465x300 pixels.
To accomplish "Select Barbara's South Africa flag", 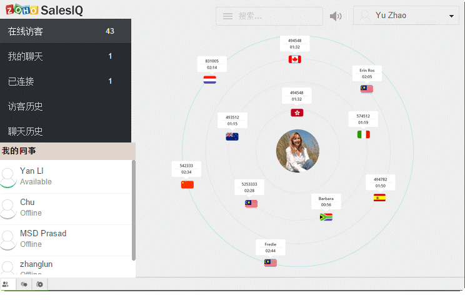I will point(326,217).
